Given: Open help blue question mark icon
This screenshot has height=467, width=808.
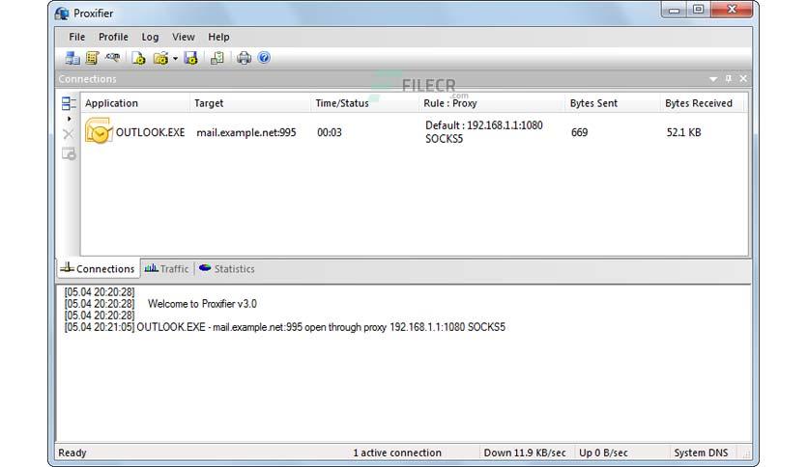Looking at the screenshot, I should [264, 58].
